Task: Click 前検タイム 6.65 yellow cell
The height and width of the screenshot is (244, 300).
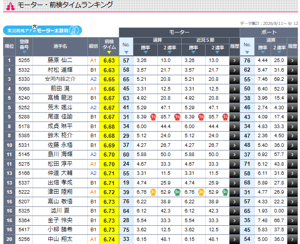Action: pyautogui.click(x=109, y=79)
